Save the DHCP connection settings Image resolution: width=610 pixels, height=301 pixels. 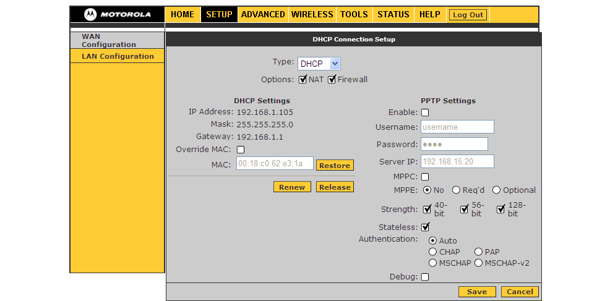point(476,292)
